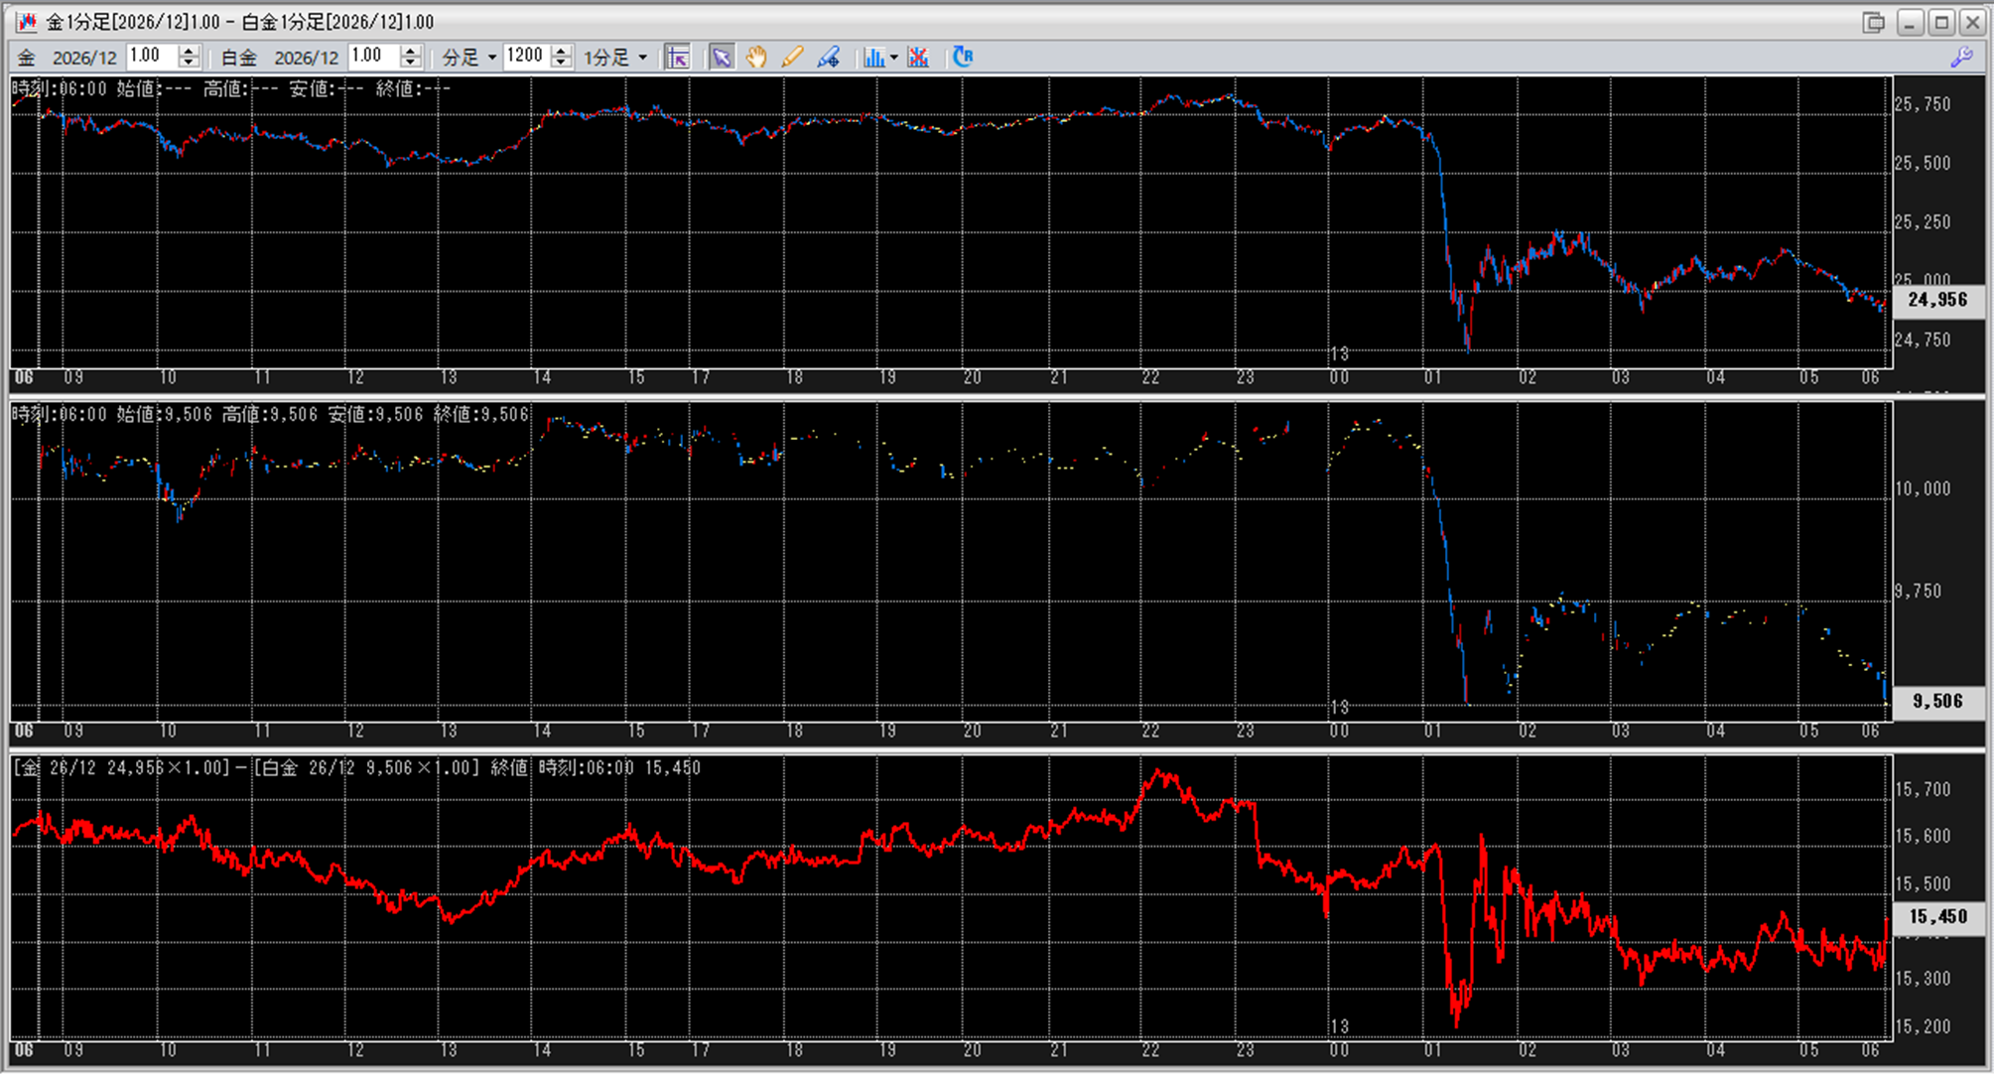Expand the arrow beside bar chart icon
This screenshot has height=1075, width=1994.
[x=893, y=58]
